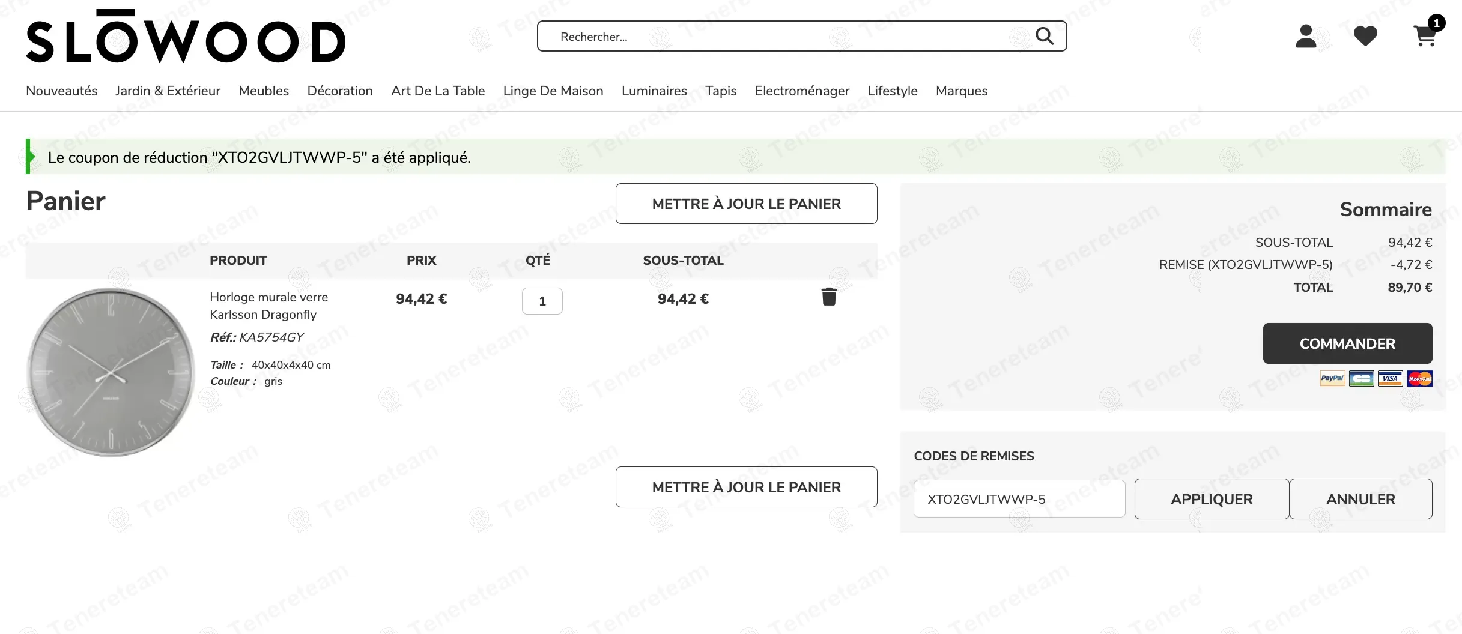Open the Nouveautés menu
1462x634 pixels.
[x=61, y=91]
